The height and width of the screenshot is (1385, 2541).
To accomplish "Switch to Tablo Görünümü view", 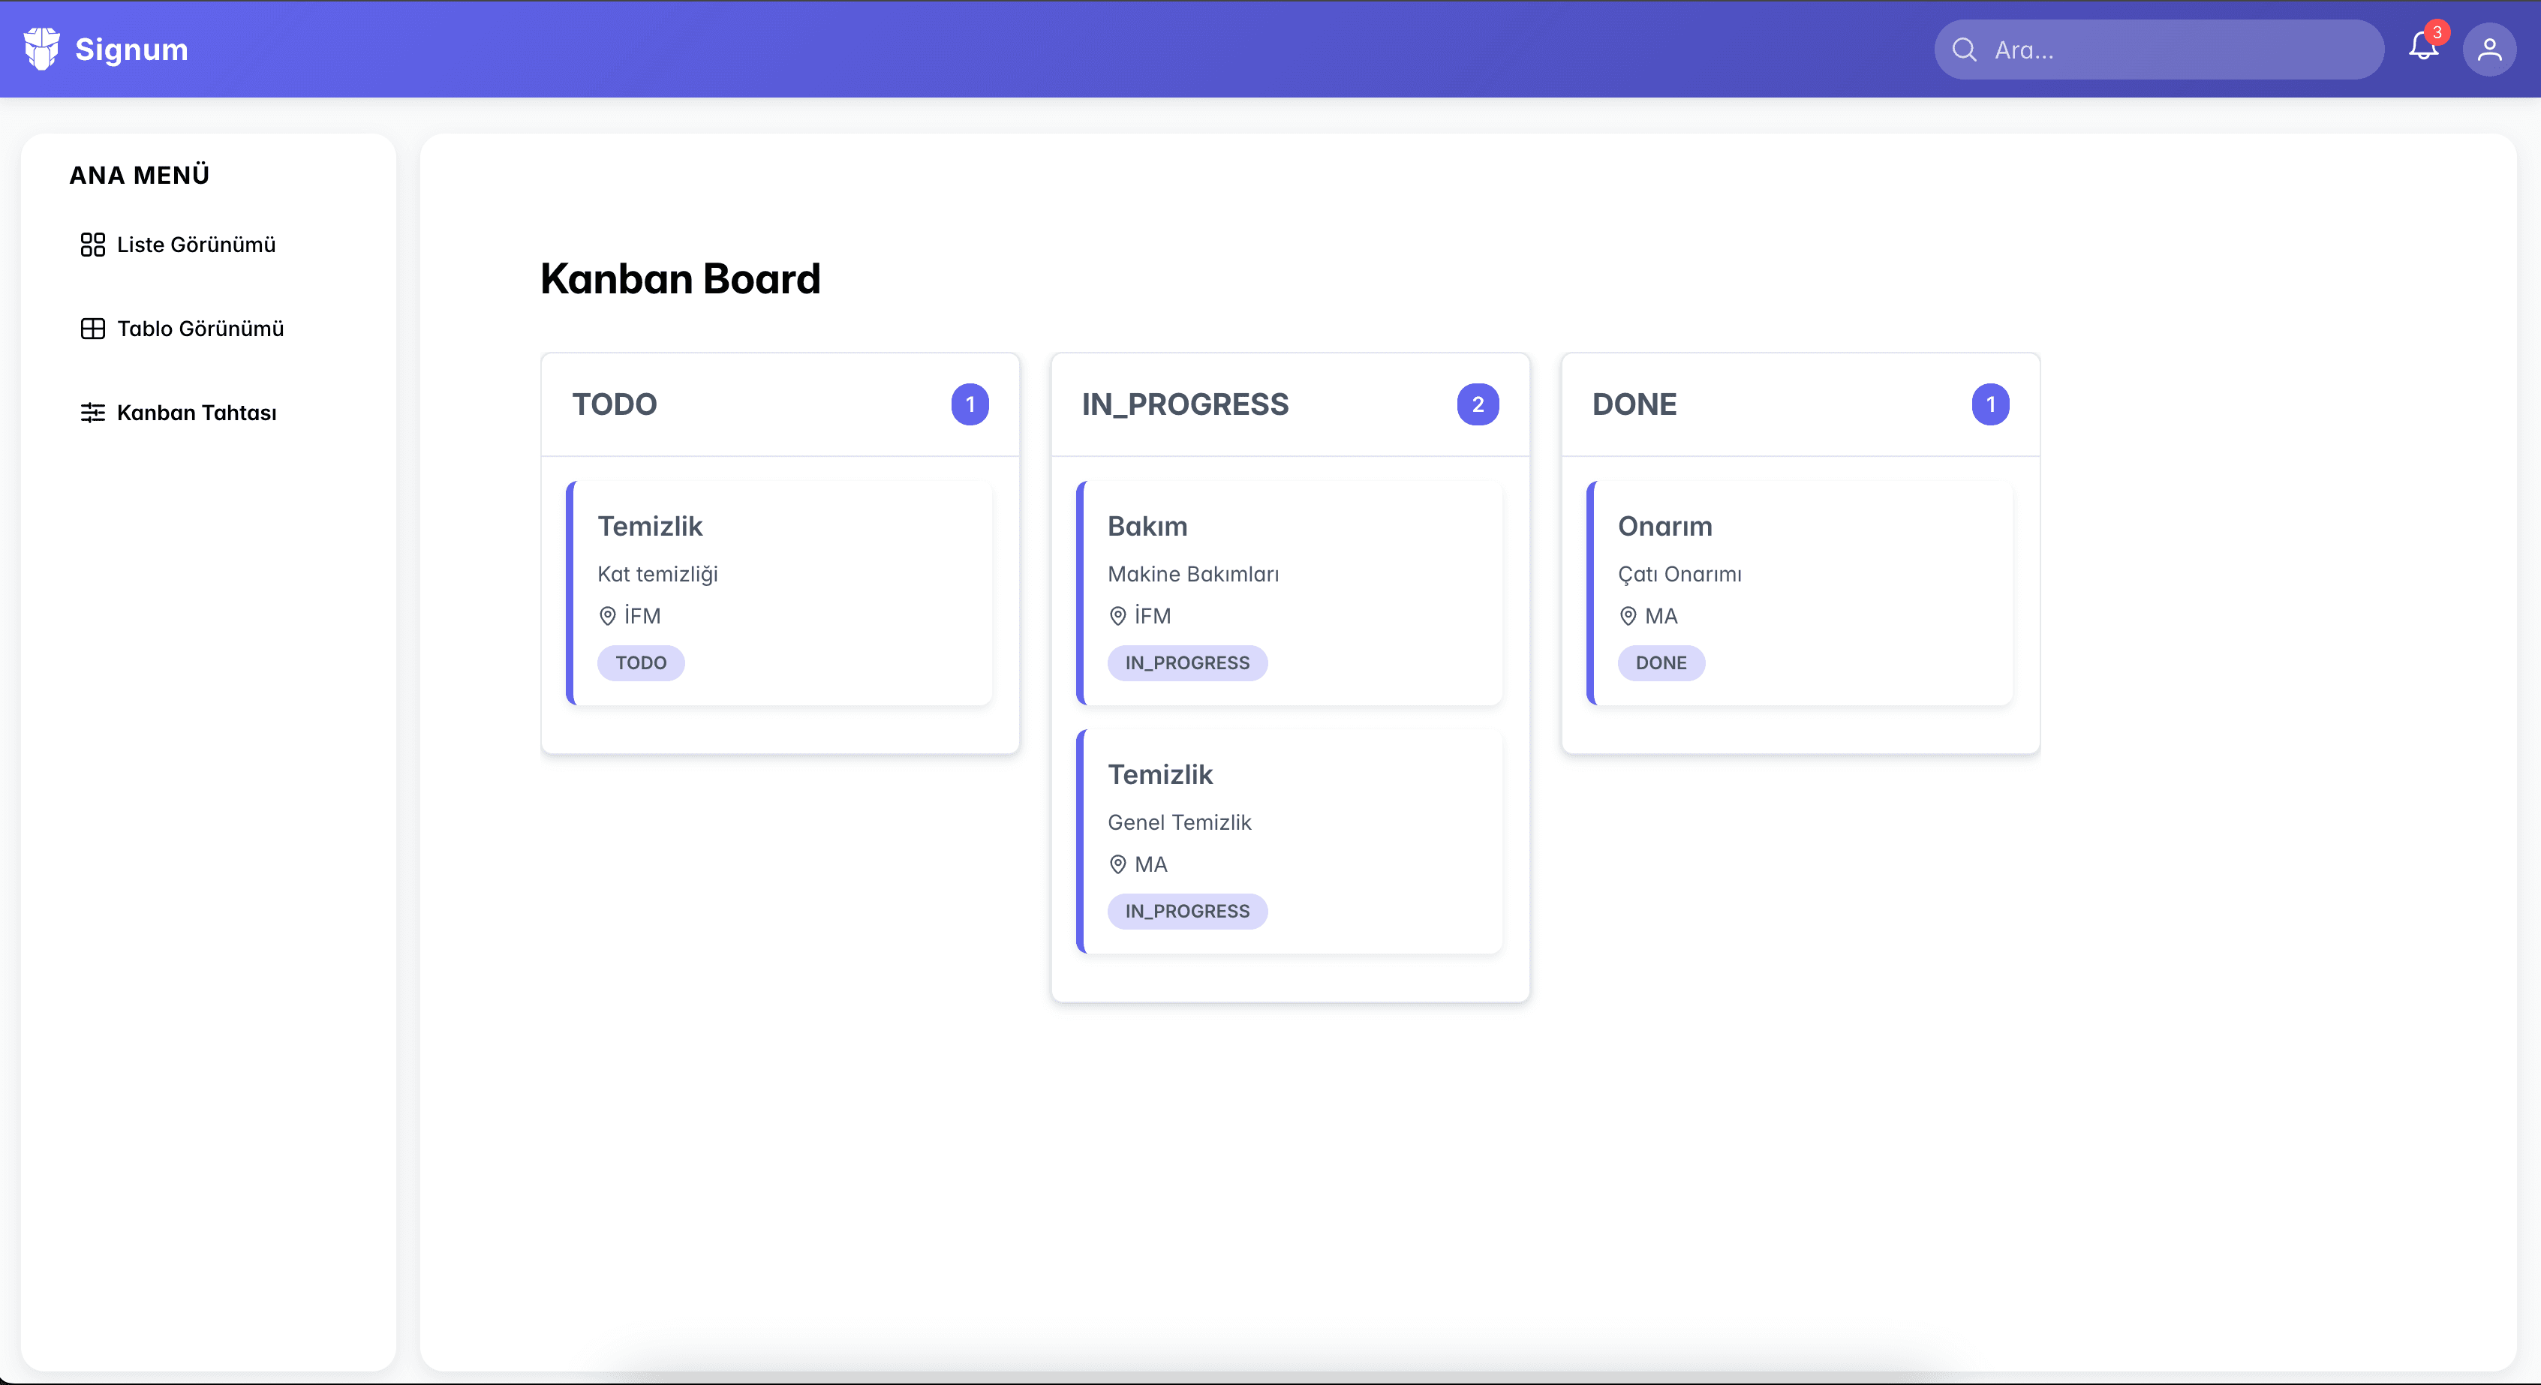I will (x=200, y=329).
